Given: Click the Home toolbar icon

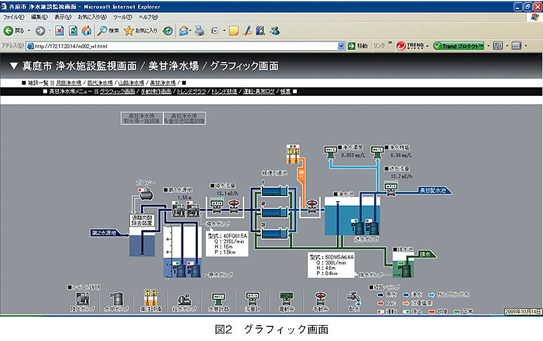Looking at the screenshot, I should coord(86,31).
